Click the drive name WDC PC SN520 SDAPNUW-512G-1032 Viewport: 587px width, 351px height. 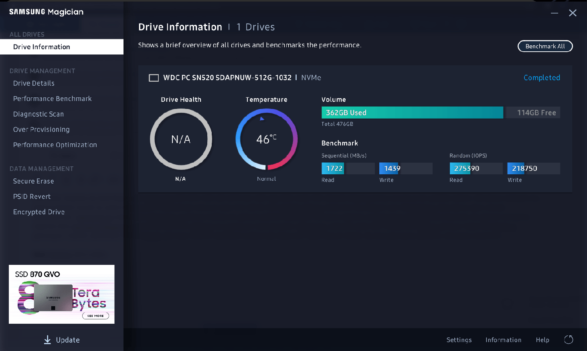(x=227, y=78)
